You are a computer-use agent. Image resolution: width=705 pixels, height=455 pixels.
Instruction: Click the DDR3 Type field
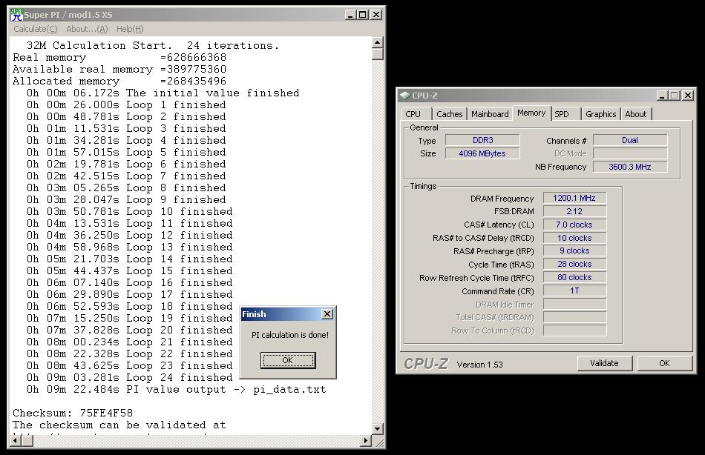[x=482, y=140]
